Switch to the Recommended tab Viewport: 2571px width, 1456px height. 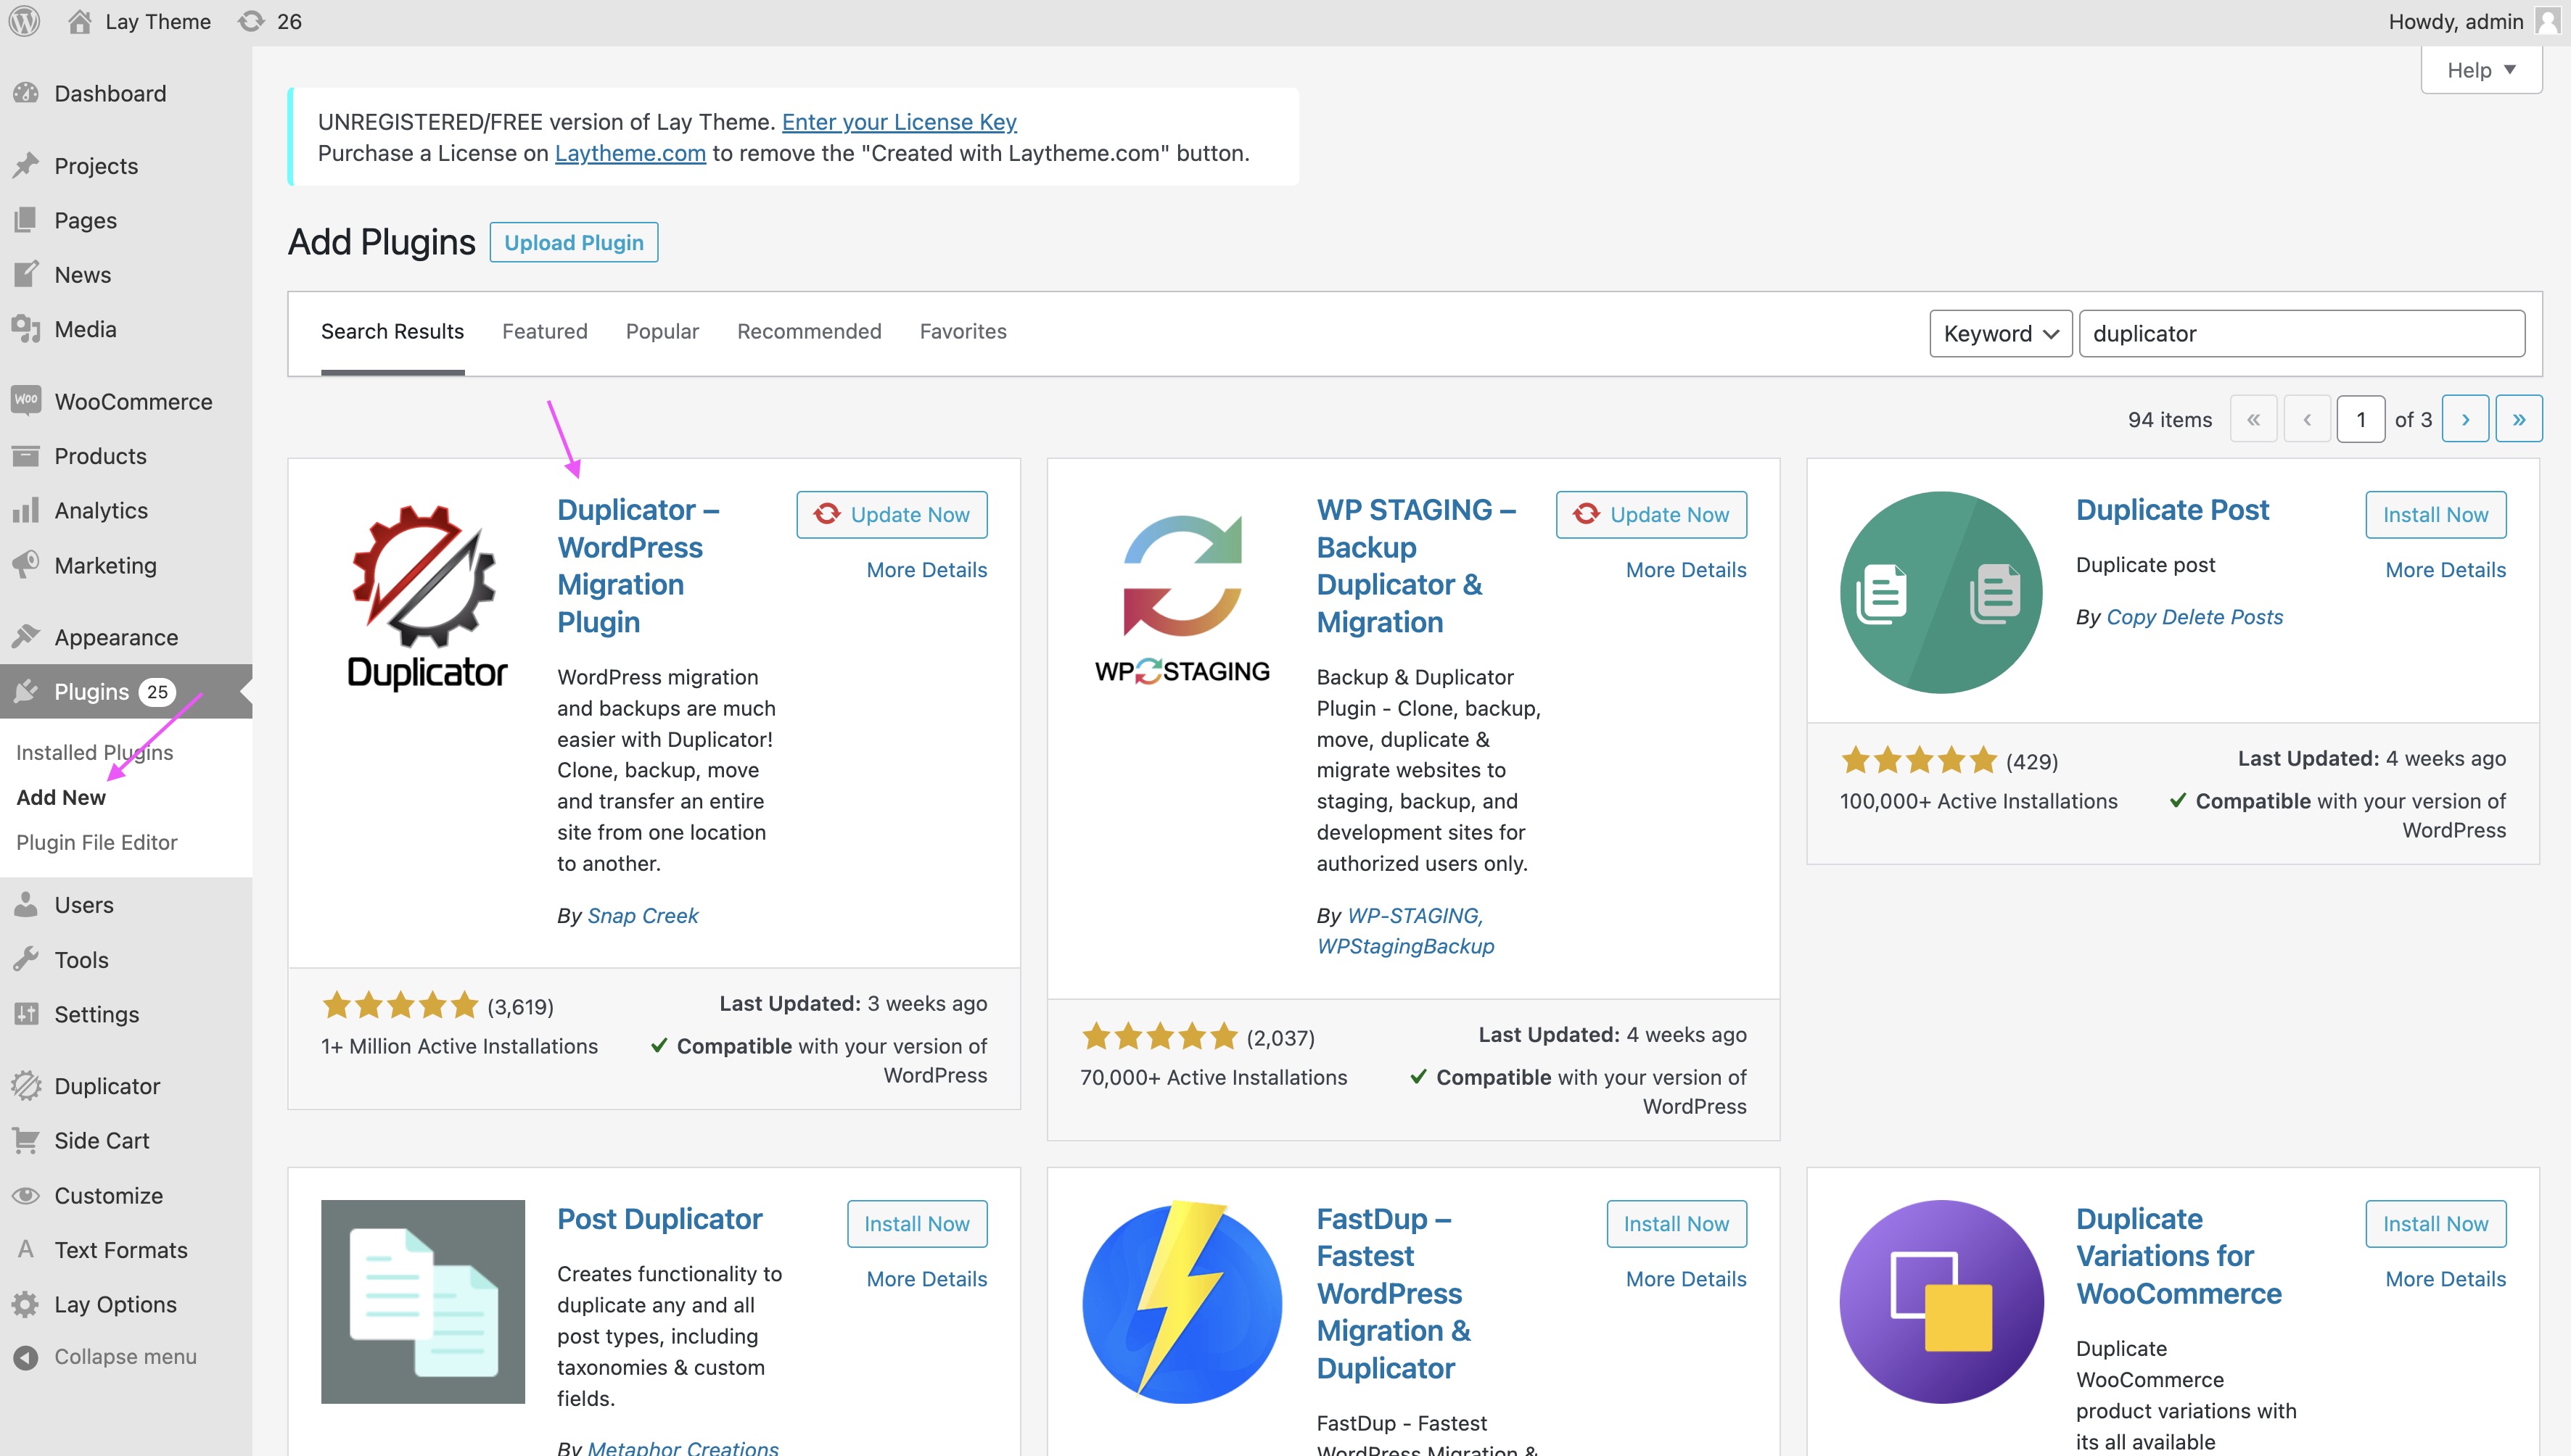click(810, 331)
